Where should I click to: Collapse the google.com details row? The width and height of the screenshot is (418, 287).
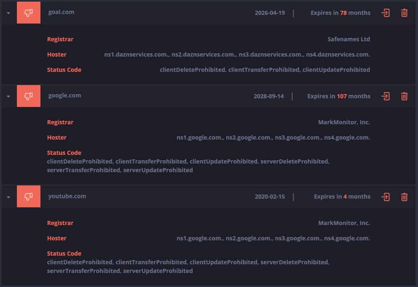pyautogui.click(x=9, y=97)
